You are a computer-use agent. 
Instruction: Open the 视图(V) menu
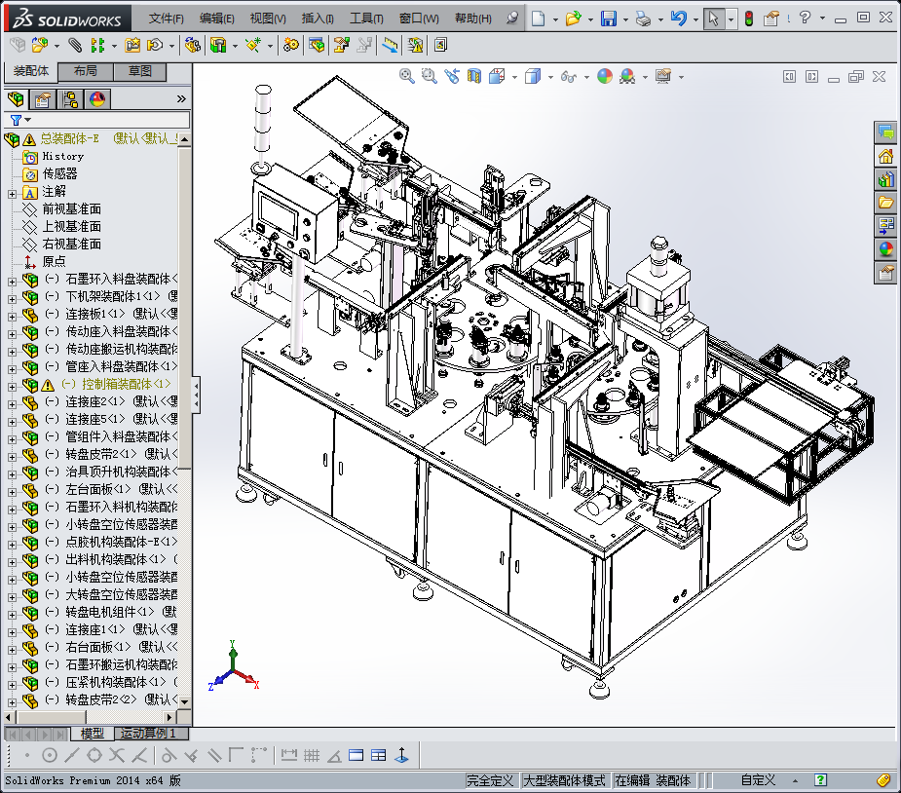pyautogui.click(x=268, y=19)
